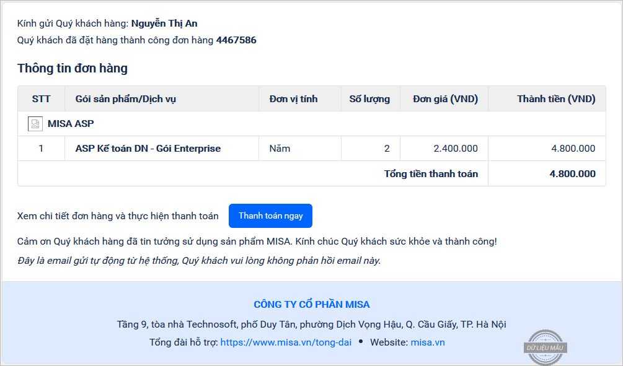Click the Website label in the footer
The height and width of the screenshot is (366, 623).
(389, 342)
